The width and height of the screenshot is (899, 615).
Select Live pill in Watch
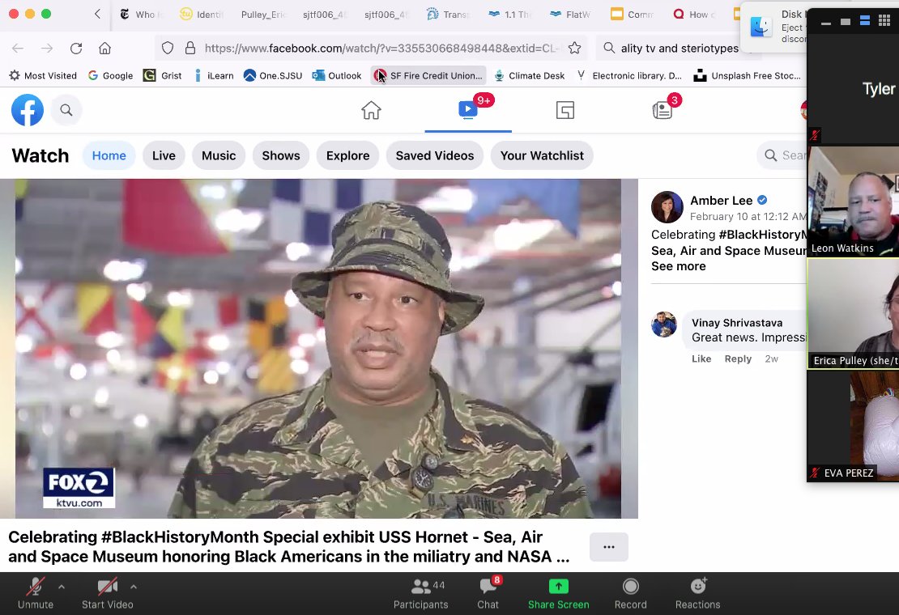click(x=164, y=155)
